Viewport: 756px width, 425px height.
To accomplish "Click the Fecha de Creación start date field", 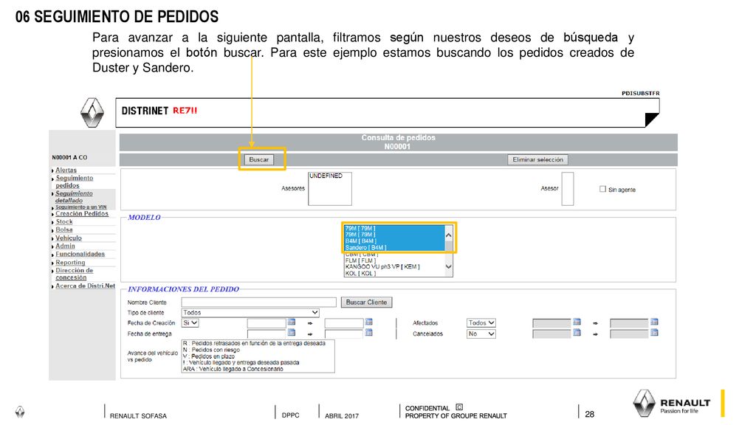I will pyautogui.click(x=267, y=323).
